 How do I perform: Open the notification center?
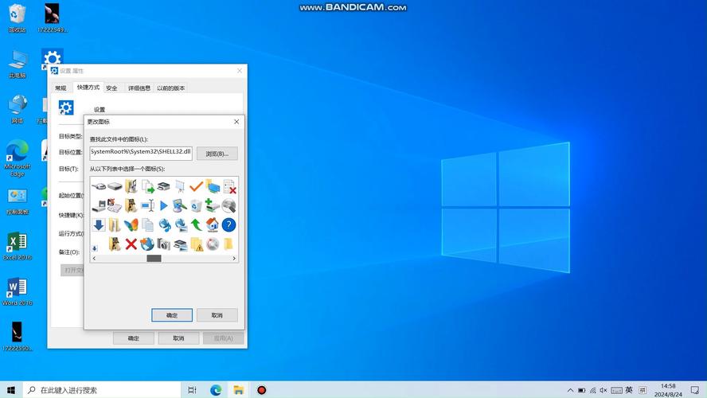pyautogui.click(x=695, y=390)
